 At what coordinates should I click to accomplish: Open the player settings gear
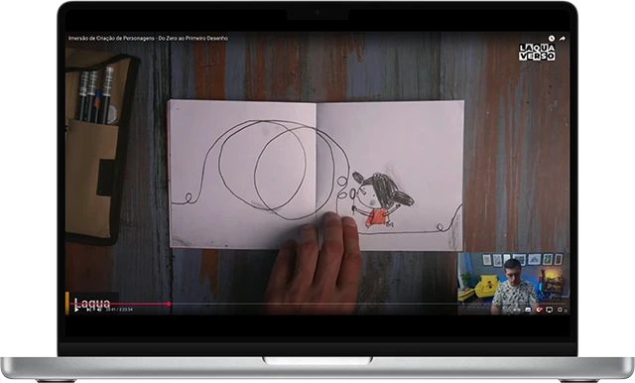coord(539,310)
